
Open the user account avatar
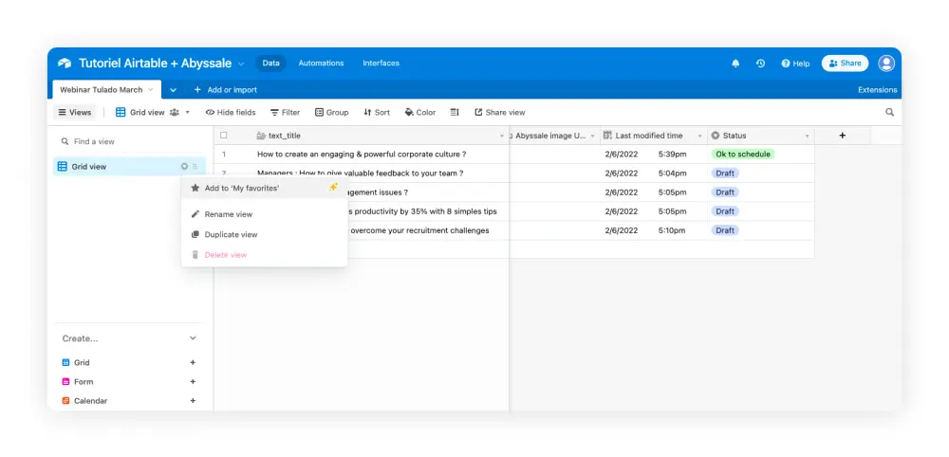[886, 63]
